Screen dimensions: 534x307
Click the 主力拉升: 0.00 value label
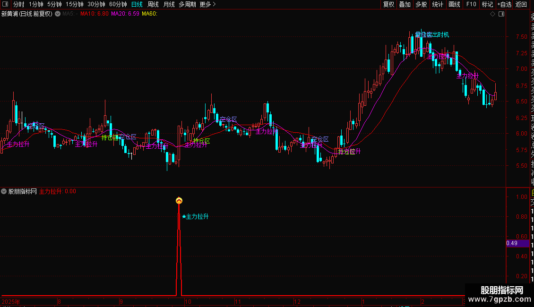click(x=58, y=191)
